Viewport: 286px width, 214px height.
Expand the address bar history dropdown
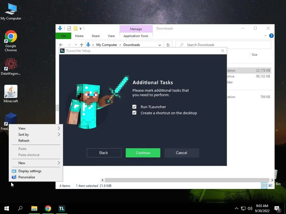pyautogui.click(x=159, y=45)
